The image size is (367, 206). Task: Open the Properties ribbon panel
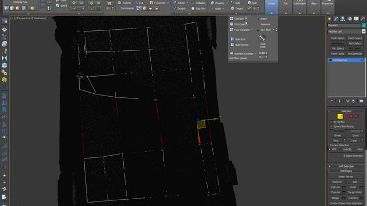click(327, 7)
